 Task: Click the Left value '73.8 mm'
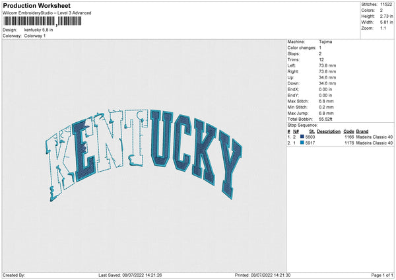click(x=327, y=65)
